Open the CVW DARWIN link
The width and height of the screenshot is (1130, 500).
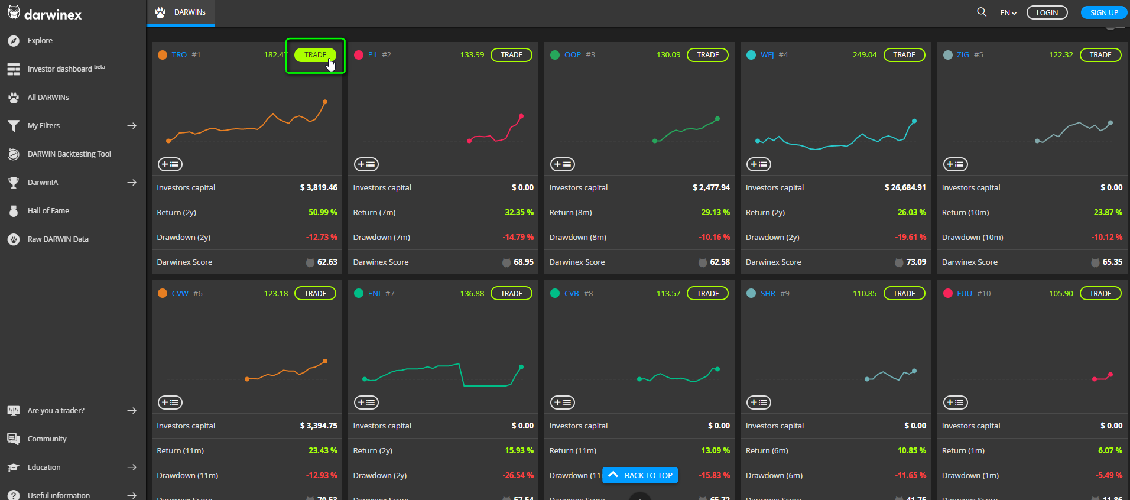click(x=180, y=293)
